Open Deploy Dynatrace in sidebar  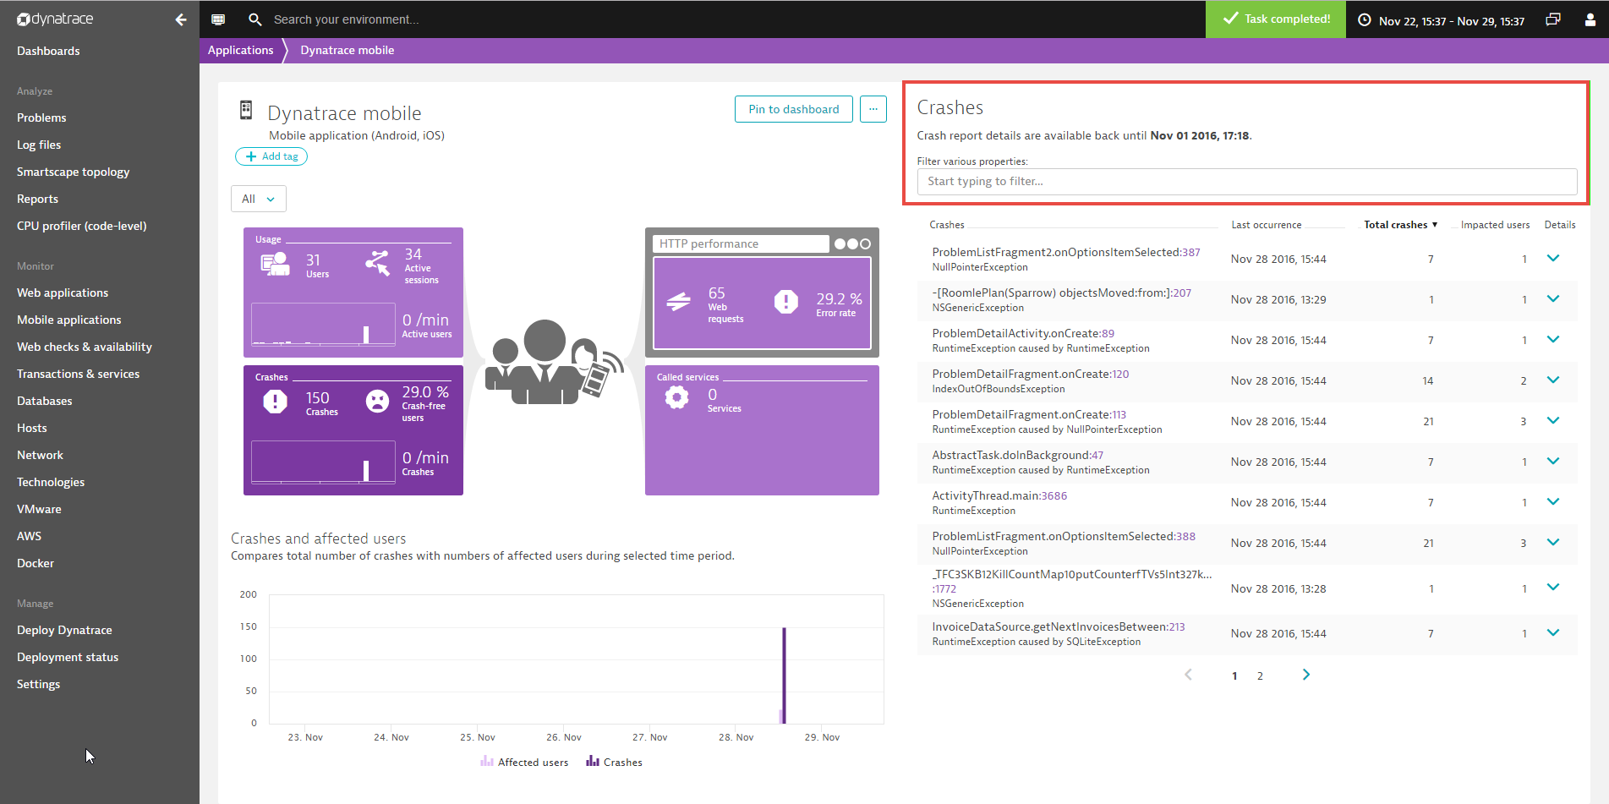point(64,630)
